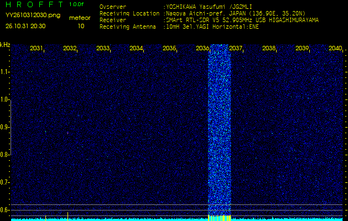
Task: Click the kHz axis unit label
Action: [x=5, y=45]
